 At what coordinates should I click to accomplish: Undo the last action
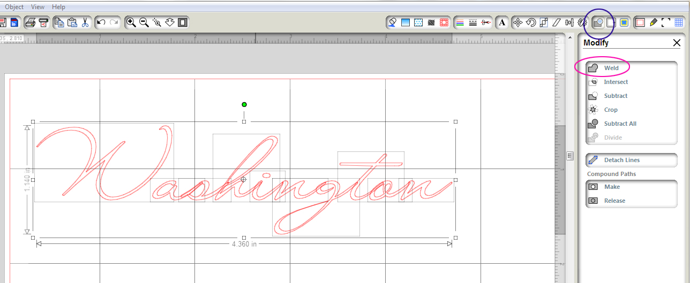pos(101,22)
